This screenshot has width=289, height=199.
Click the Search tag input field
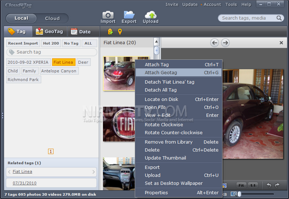(x=52, y=52)
